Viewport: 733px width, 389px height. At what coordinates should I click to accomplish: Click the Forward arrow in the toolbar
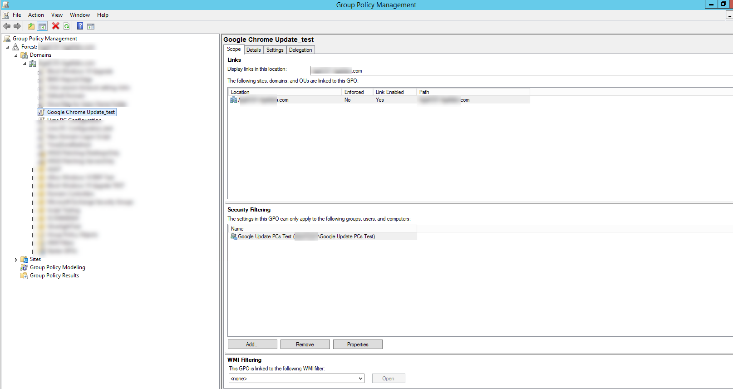click(17, 26)
